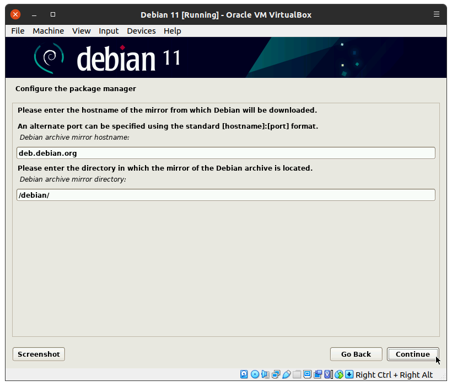Open the audio settings status icon
Viewport: 452px width, 386px height.
(265, 374)
